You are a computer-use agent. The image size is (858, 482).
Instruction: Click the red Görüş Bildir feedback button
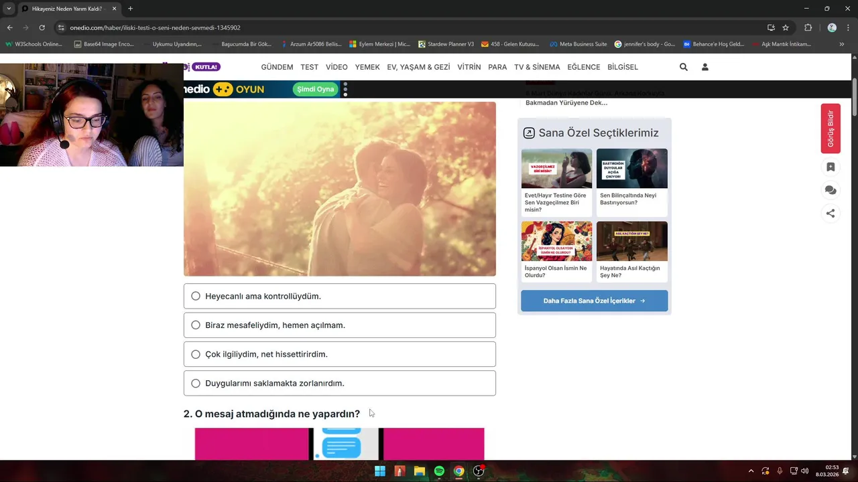pyautogui.click(x=831, y=129)
